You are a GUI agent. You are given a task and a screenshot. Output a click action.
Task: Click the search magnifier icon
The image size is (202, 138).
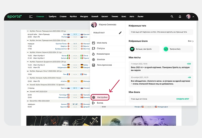[172, 17]
